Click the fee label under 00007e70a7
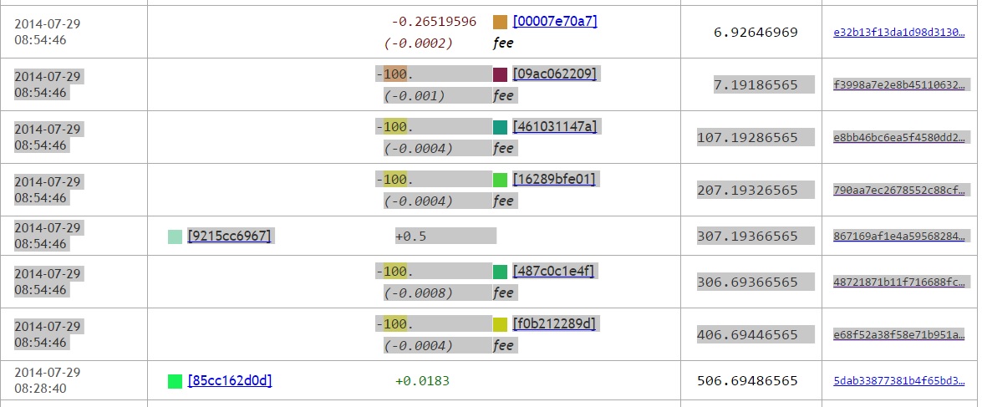This screenshot has width=982, height=407. [503, 43]
